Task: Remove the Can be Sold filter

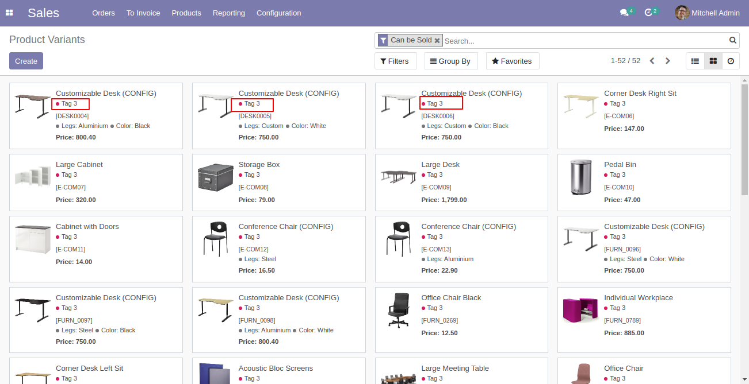Action: (x=437, y=41)
